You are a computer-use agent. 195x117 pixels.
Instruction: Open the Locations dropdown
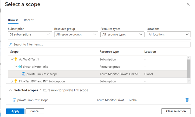(x=169, y=34)
